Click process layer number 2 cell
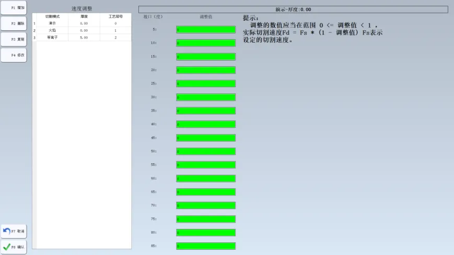Viewport: 454px width, 255px height. (115, 38)
